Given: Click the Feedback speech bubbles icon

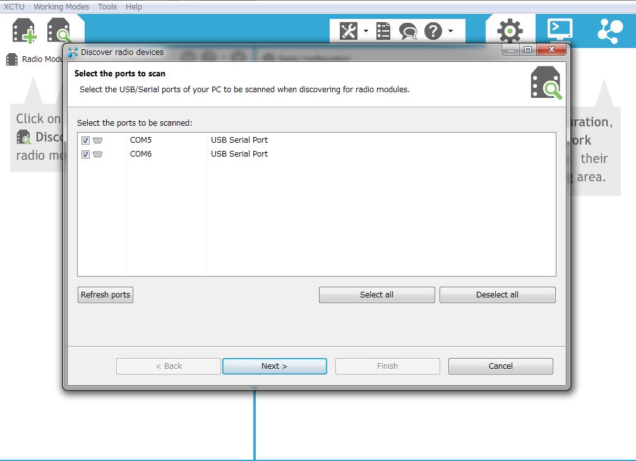Looking at the screenshot, I should click(x=408, y=31).
